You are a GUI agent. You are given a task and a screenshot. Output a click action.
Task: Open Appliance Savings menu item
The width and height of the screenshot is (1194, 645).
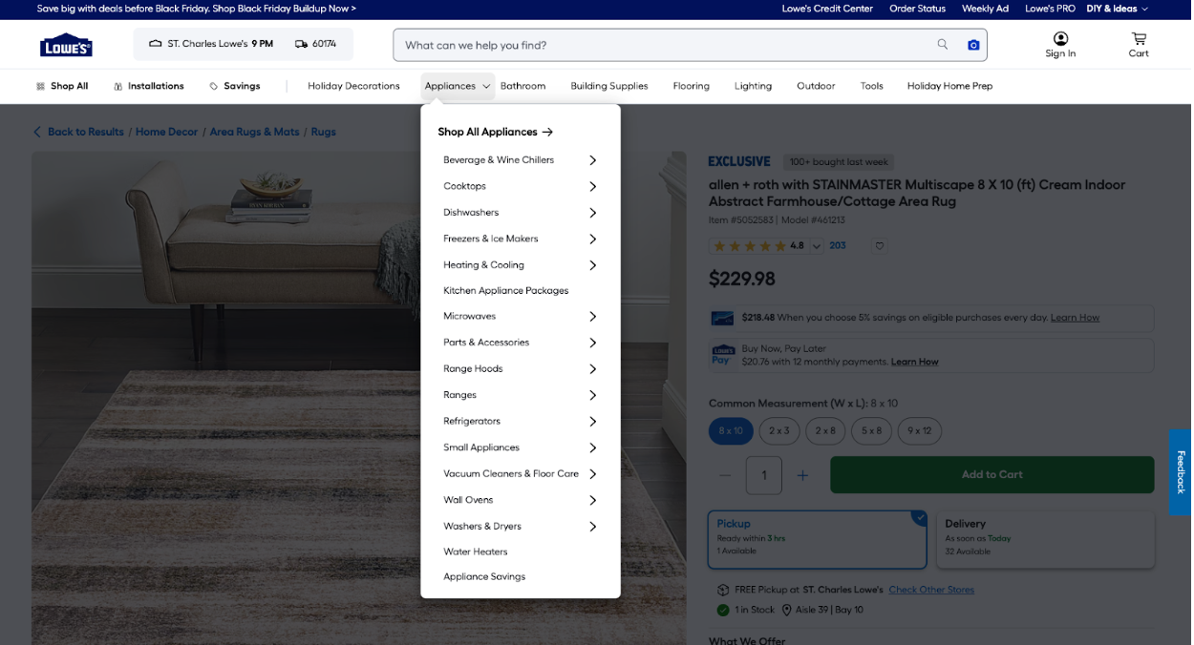484,576
